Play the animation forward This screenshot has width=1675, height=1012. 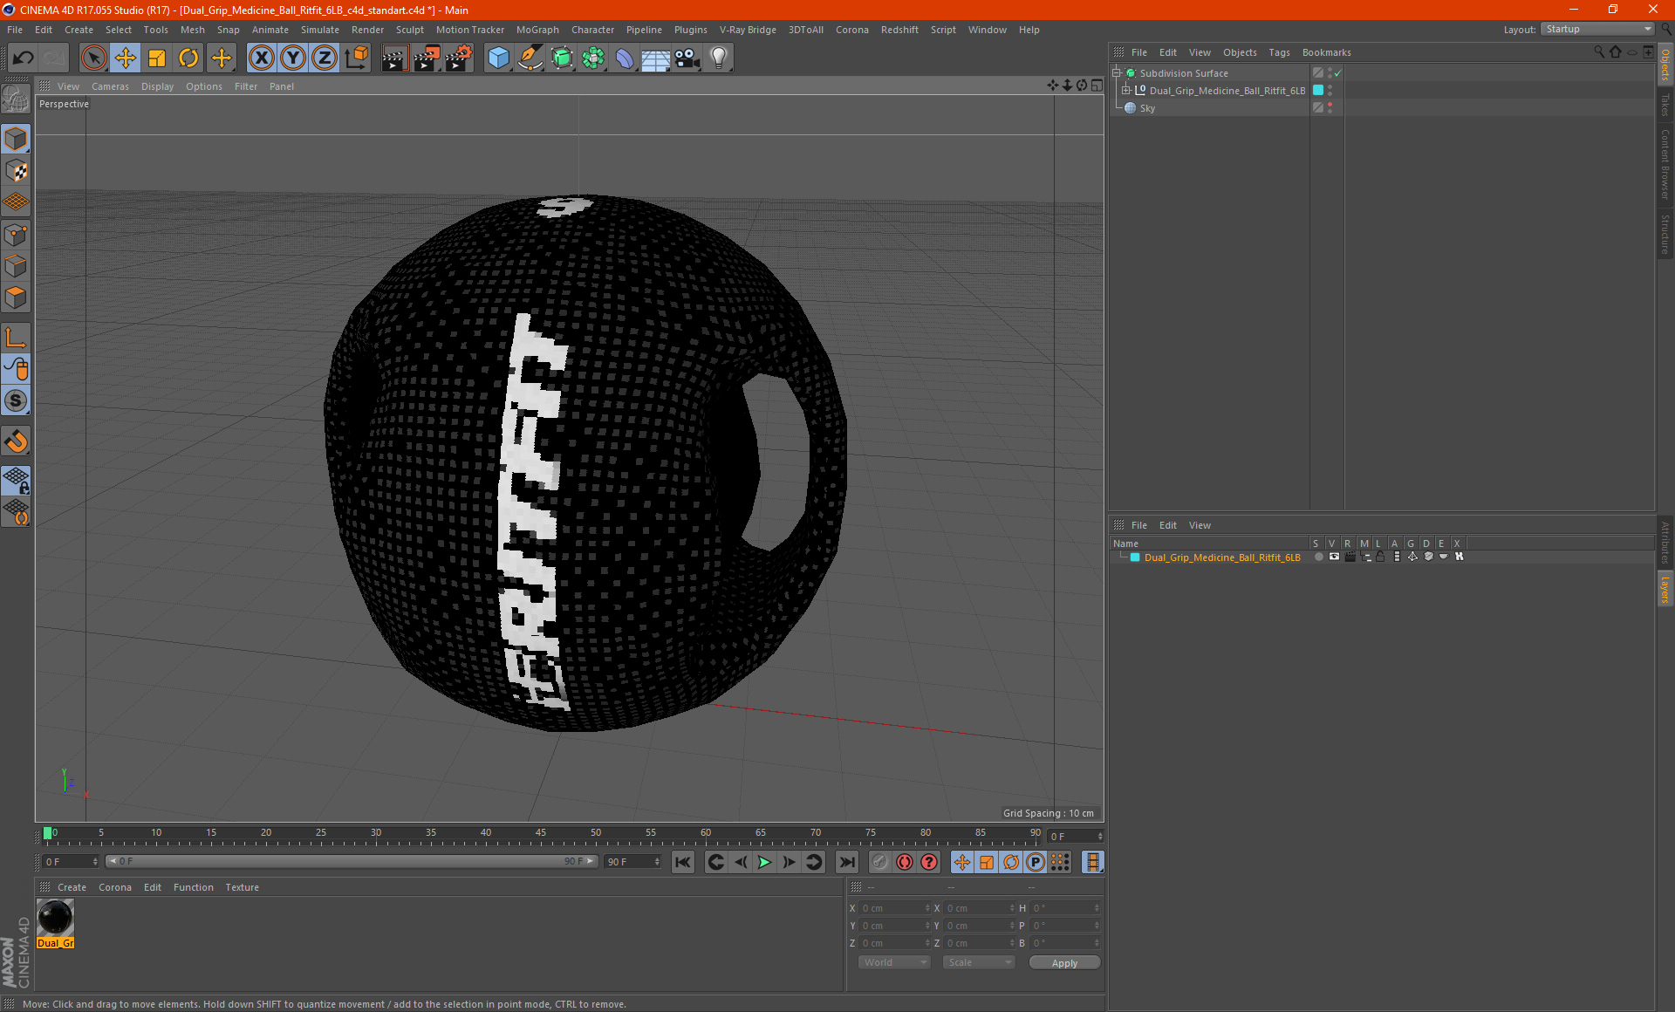764,862
